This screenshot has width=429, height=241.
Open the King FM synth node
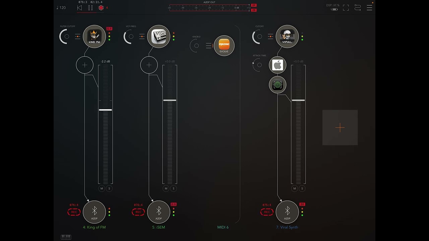[x=94, y=36]
